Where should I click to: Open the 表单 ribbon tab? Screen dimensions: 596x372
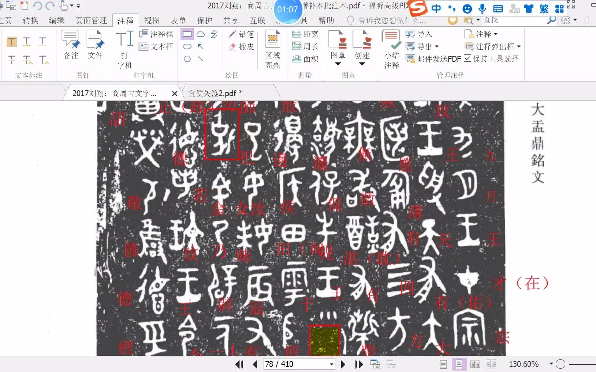[178, 20]
